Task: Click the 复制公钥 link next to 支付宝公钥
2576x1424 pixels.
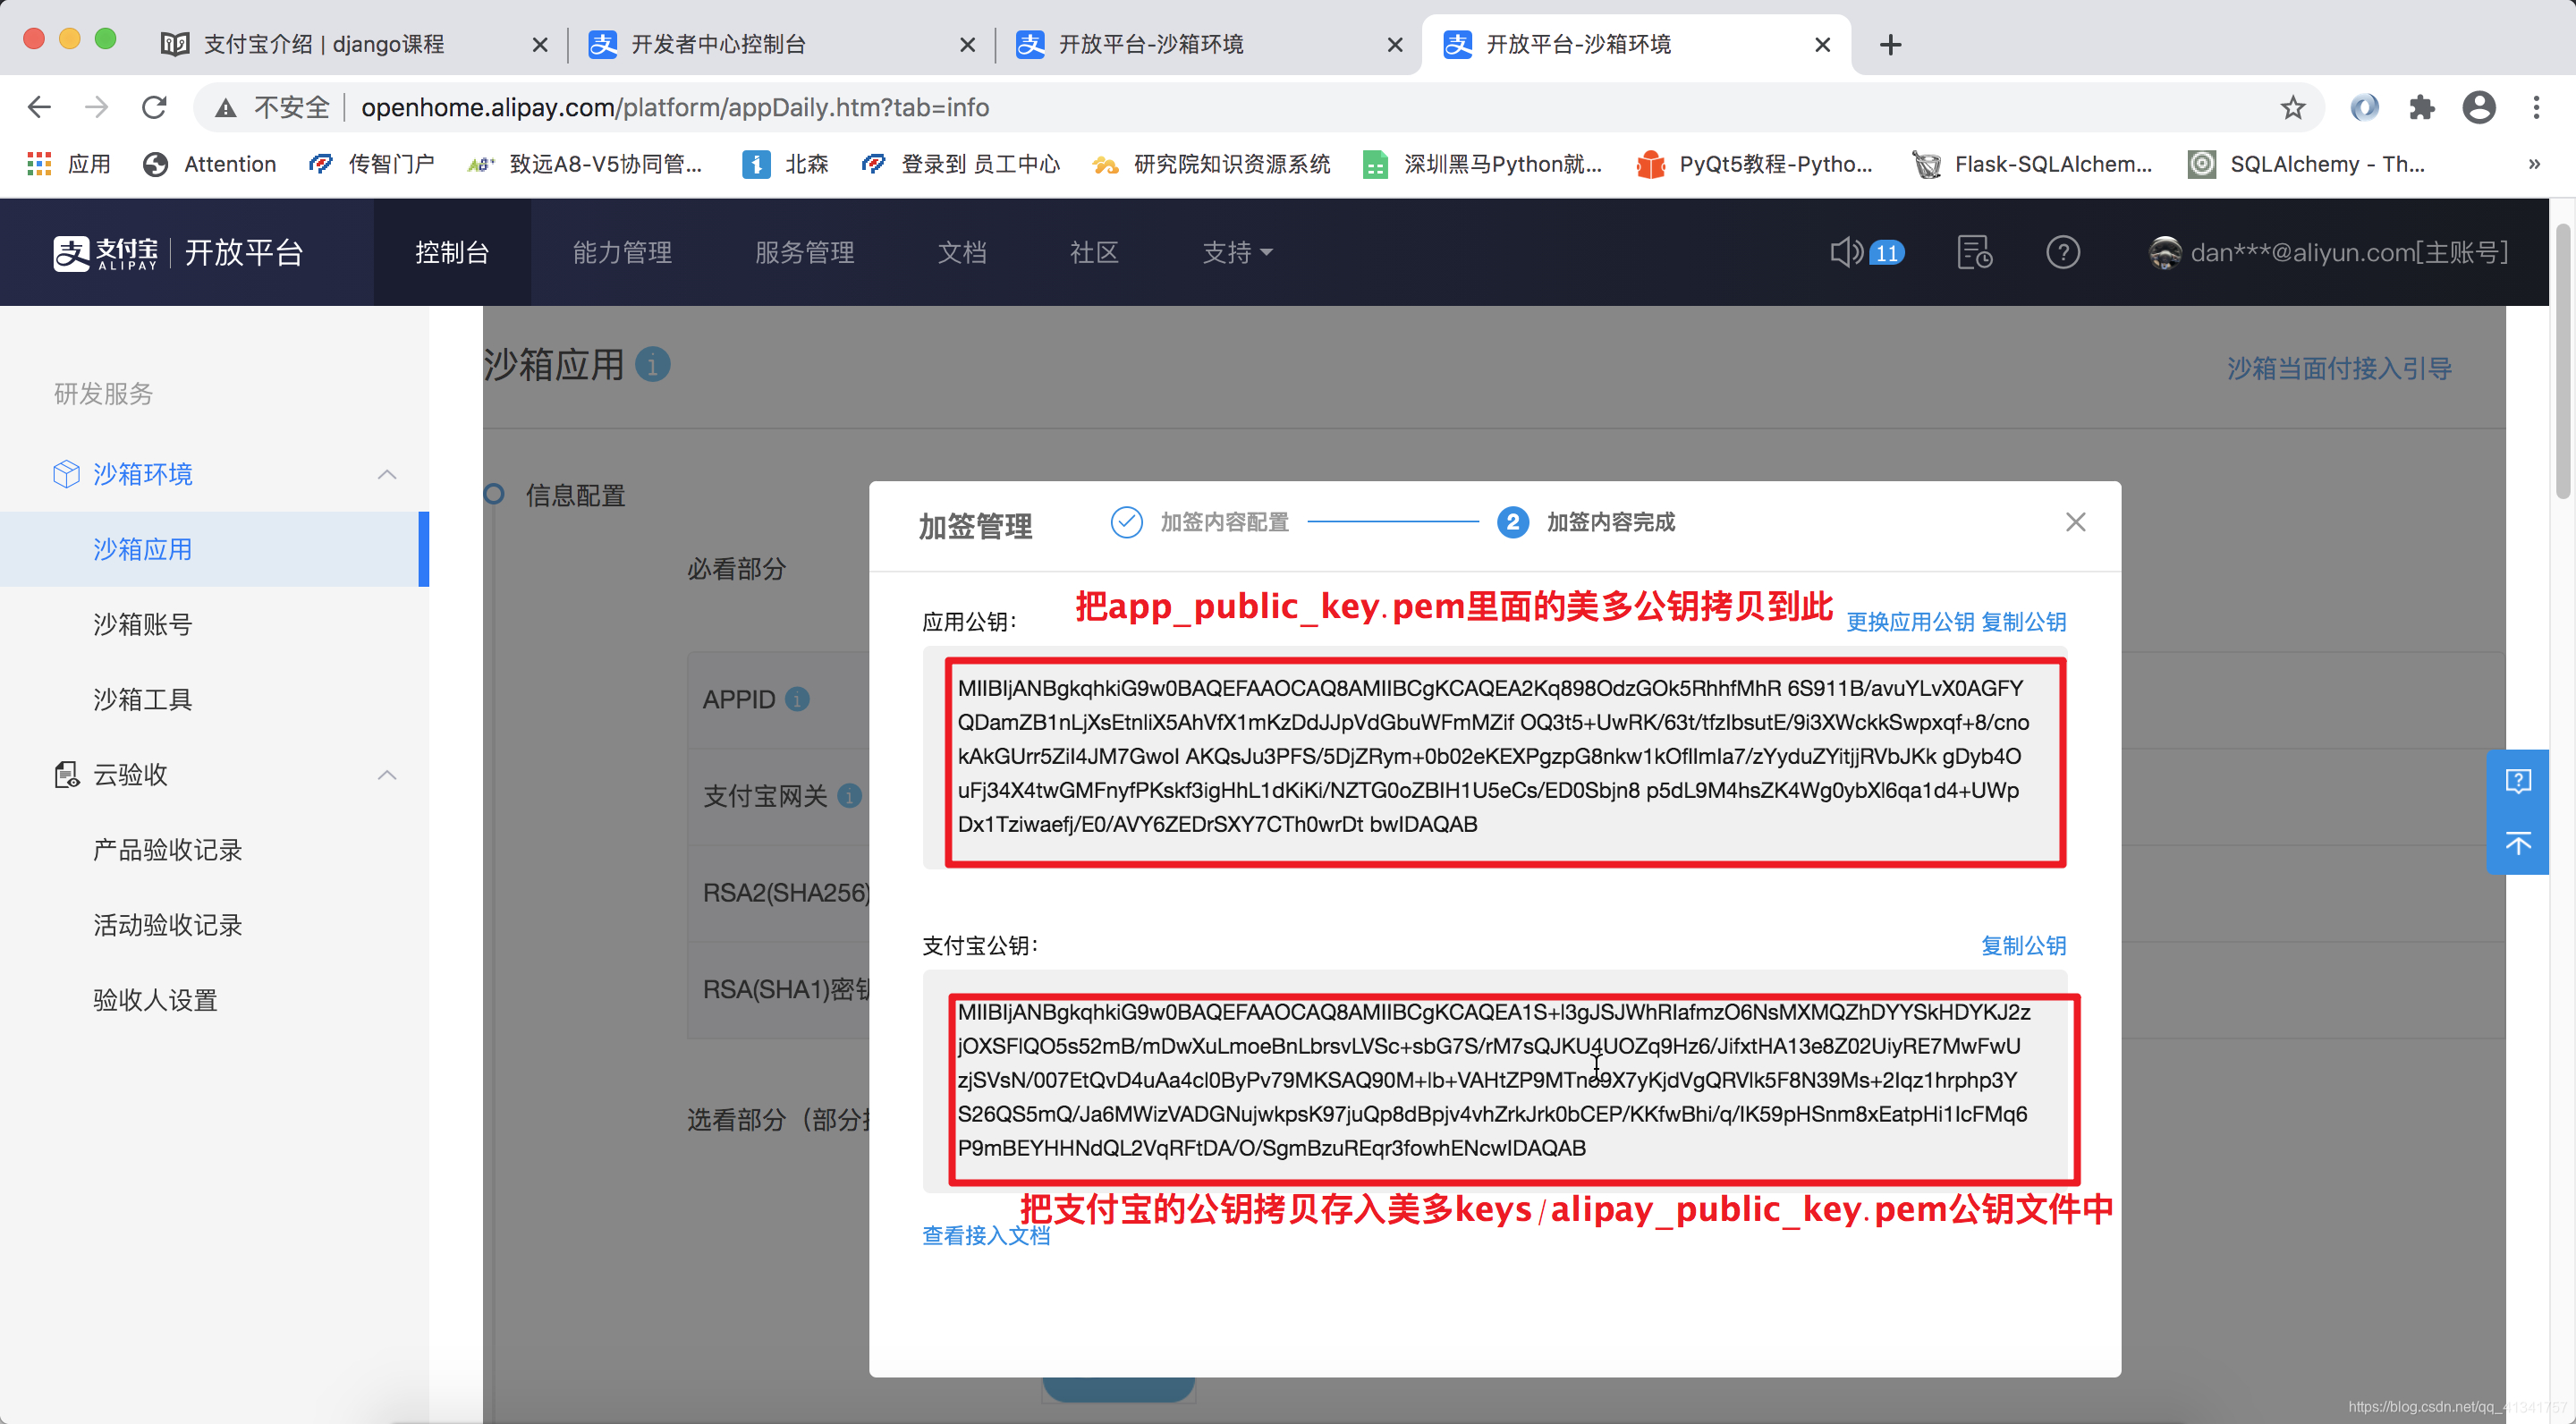Action: (2023, 945)
